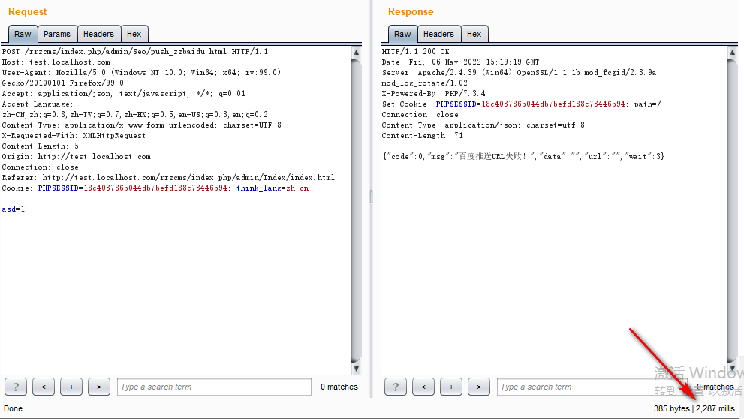Switch to the Request Headers tab
This screenshot has width=744, height=419.
point(98,34)
